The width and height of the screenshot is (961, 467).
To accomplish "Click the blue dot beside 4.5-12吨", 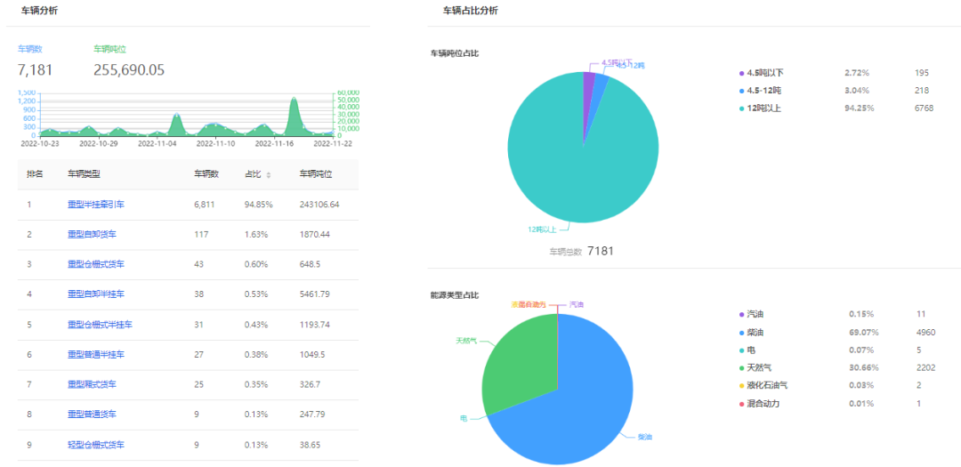I will pyautogui.click(x=741, y=90).
